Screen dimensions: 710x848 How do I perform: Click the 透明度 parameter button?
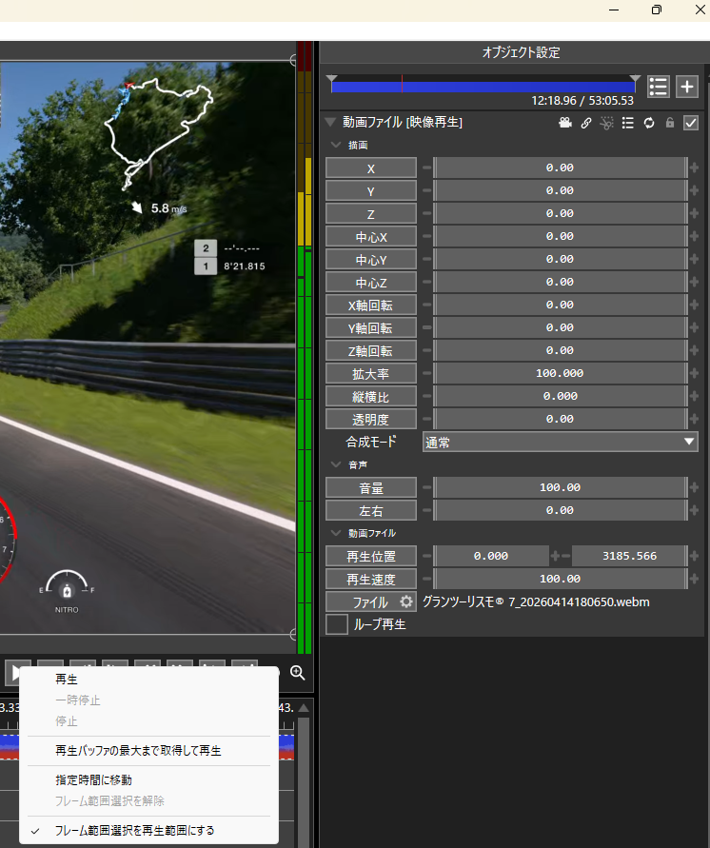[371, 419]
